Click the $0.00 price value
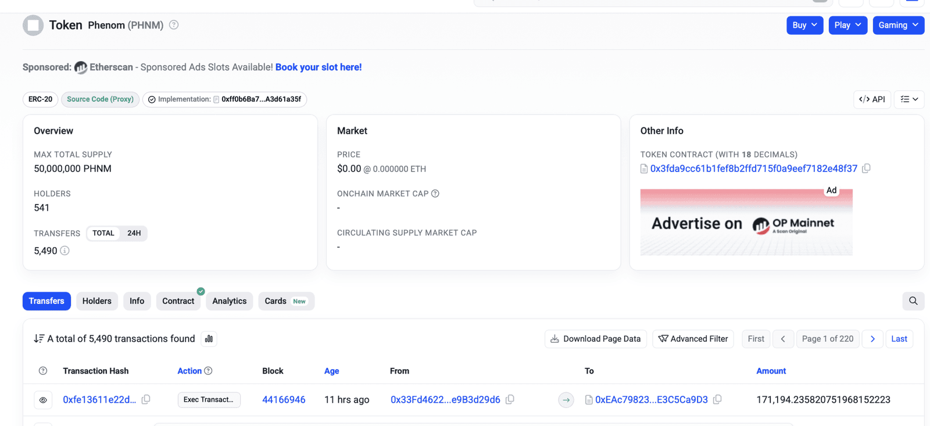The height and width of the screenshot is (426, 930). (349, 169)
